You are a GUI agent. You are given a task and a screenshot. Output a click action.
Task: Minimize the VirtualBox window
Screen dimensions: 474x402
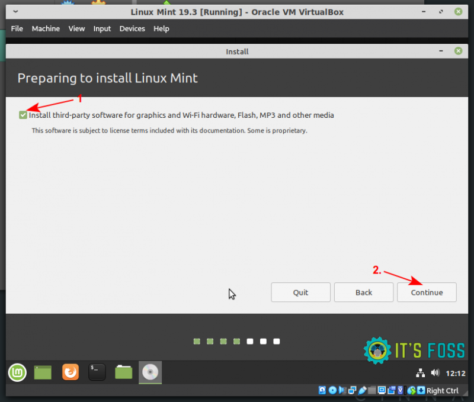pyautogui.click(x=424, y=12)
